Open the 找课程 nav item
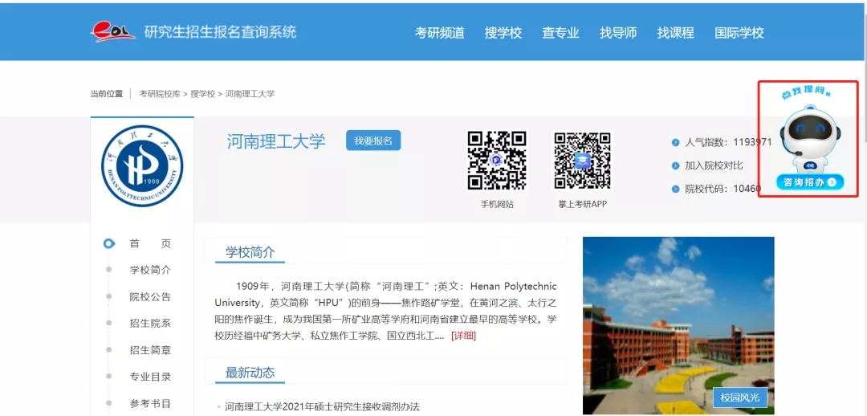The height and width of the screenshot is (416, 867). 676,33
